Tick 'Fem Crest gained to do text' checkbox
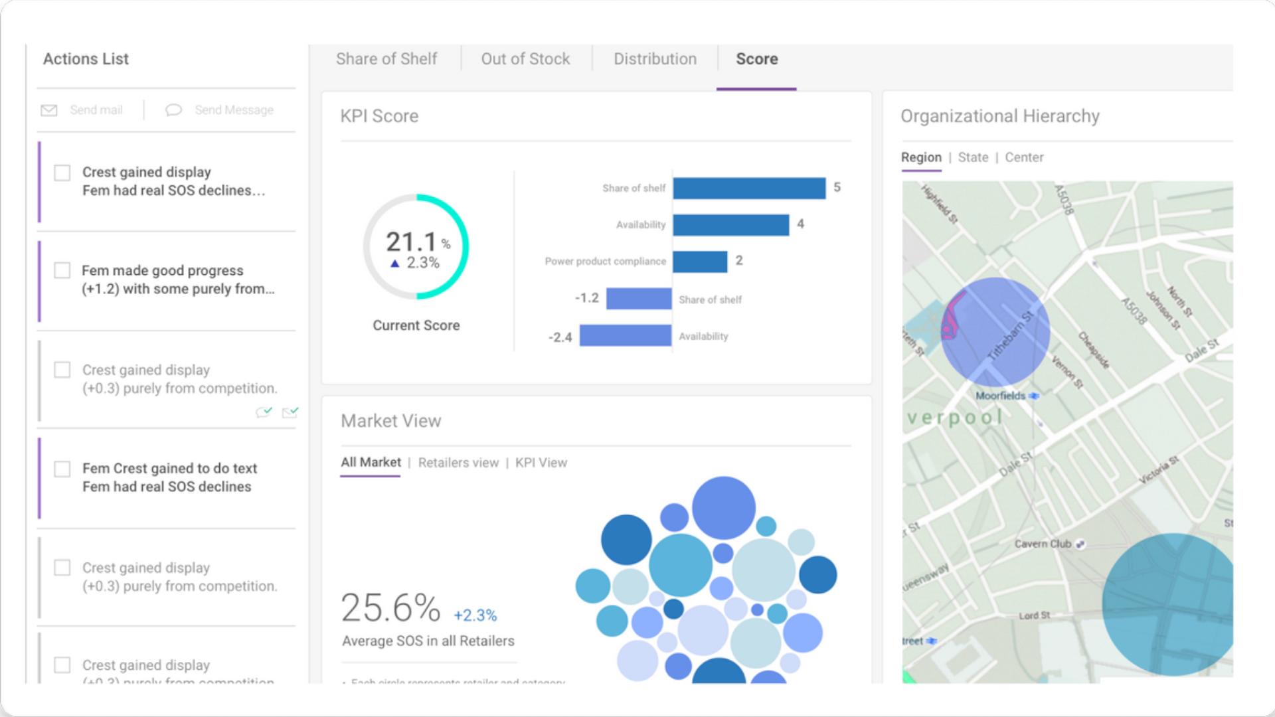Image resolution: width=1275 pixels, height=717 pixels. pos(62,469)
